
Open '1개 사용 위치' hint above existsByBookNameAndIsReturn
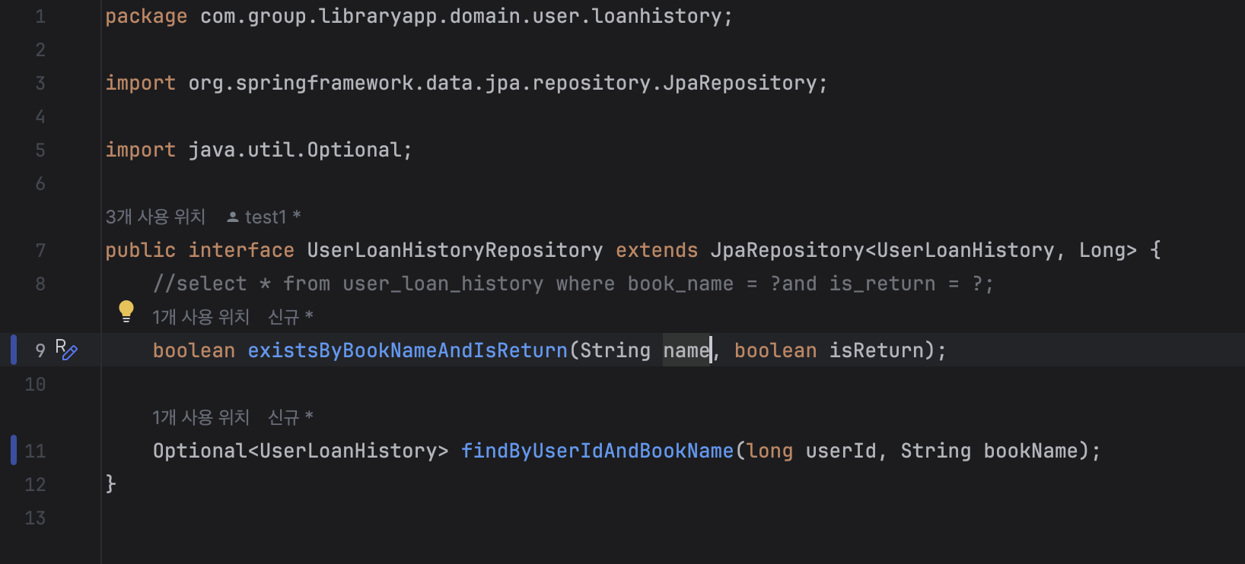click(201, 317)
